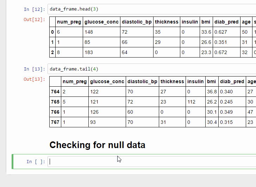Click row index 767 in tail table

(x=55, y=122)
